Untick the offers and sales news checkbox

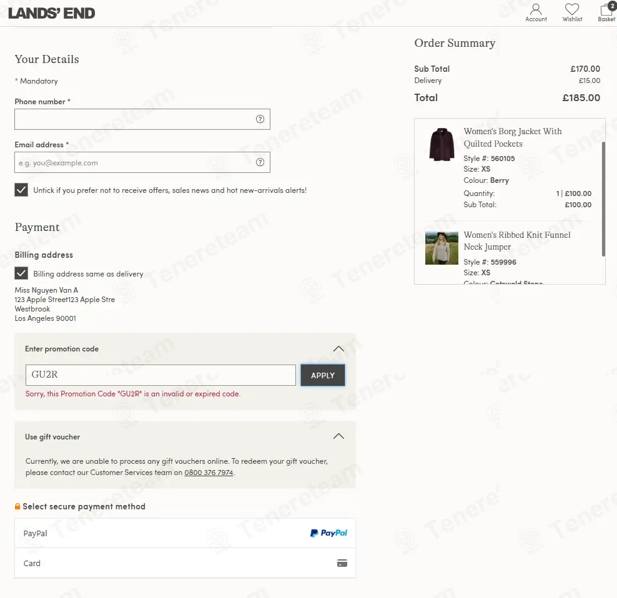point(21,190)
